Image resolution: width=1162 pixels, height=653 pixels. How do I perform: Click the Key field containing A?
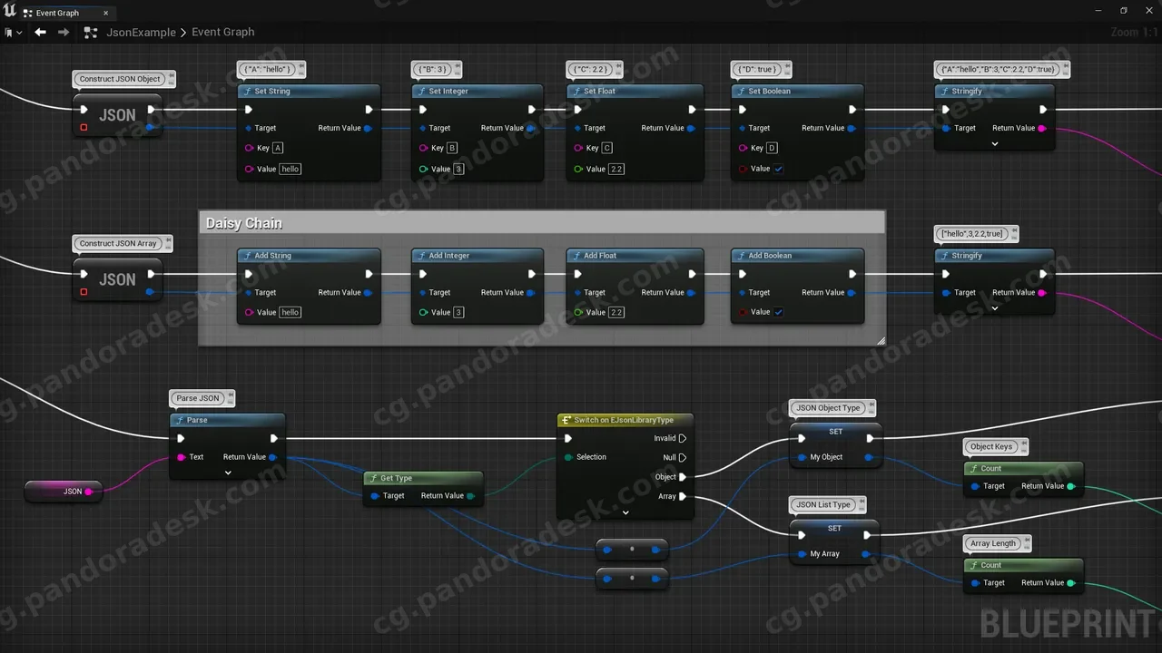278,148
